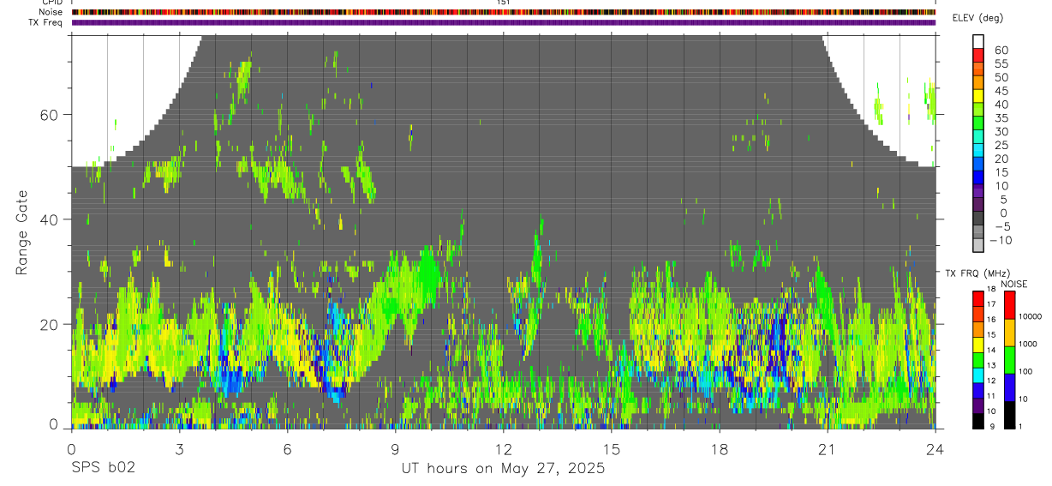Click the green swatch in TX FRQ scale
Viewport: 1052px width, 486px height.
979,360
